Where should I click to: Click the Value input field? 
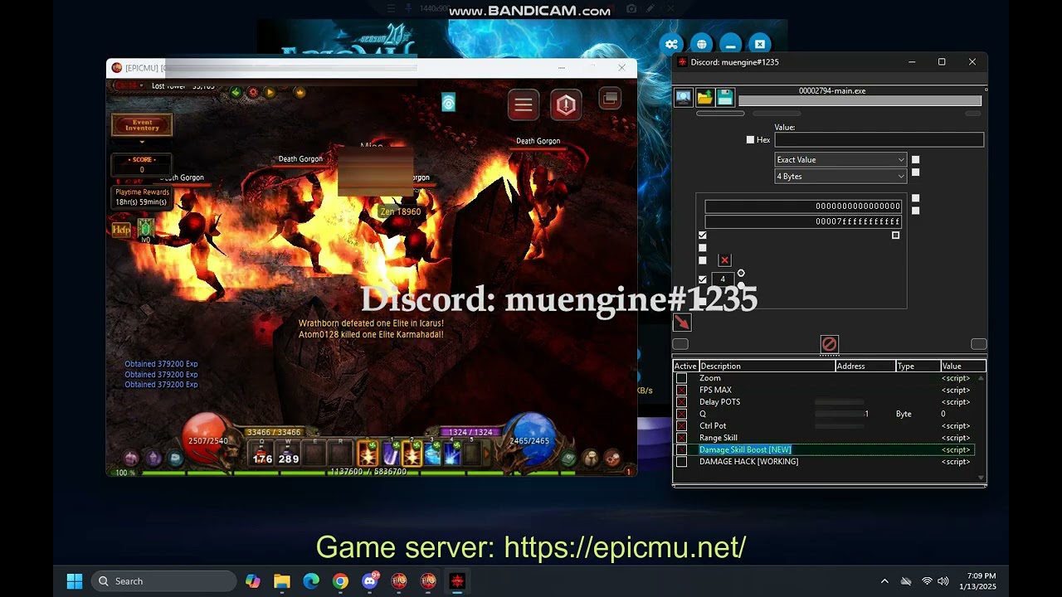pyautogui.click(x=879, y=140)
